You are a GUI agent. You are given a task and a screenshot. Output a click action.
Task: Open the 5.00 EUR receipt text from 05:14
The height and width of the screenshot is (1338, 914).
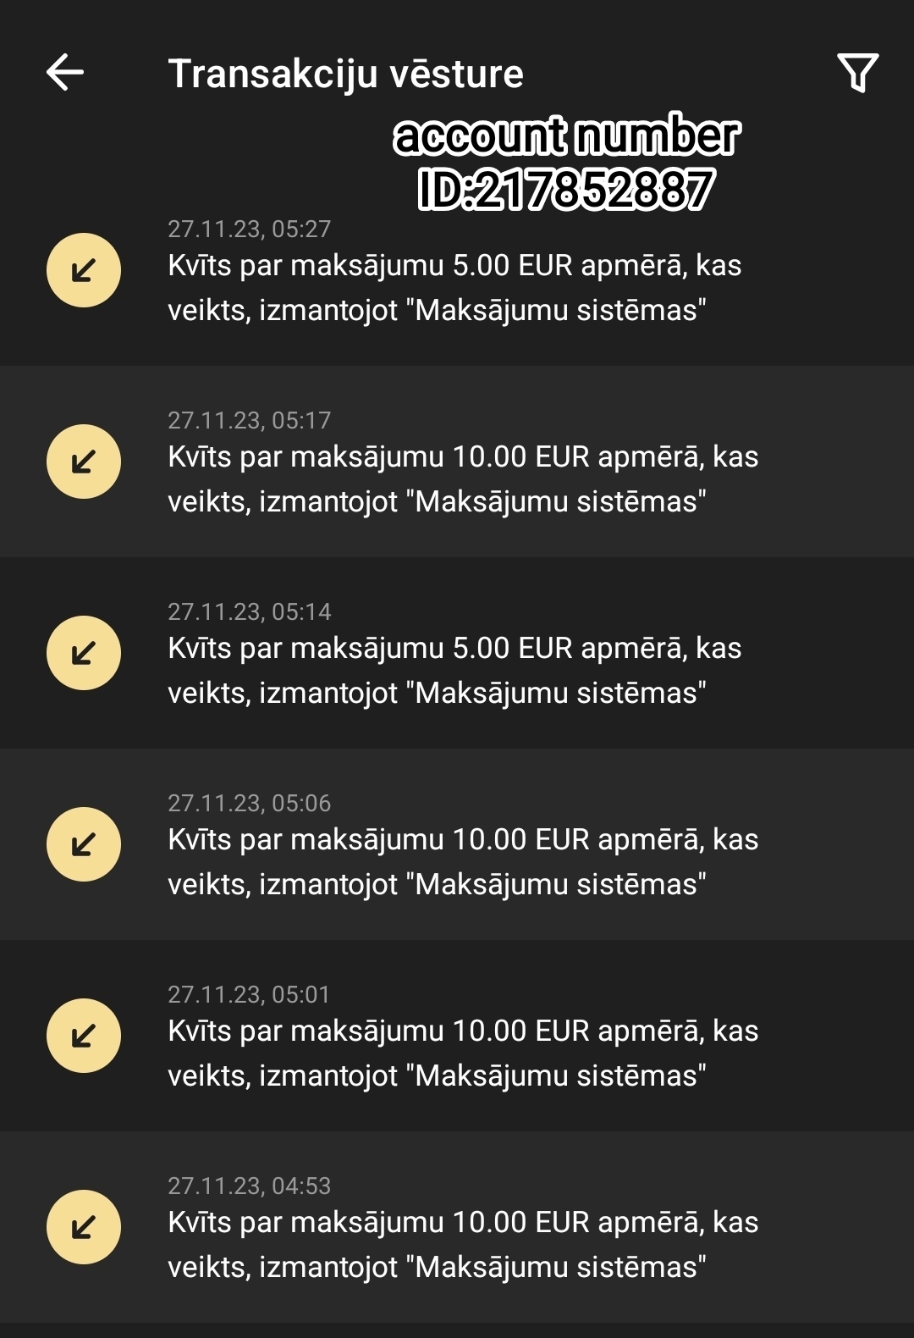tap(454, 671)
